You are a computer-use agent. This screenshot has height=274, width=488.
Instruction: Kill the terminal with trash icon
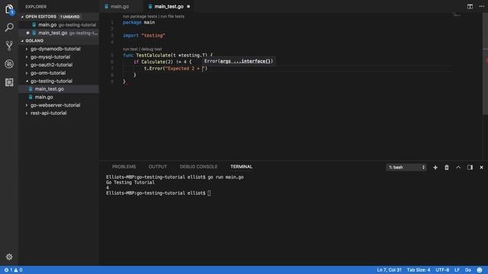447,167
